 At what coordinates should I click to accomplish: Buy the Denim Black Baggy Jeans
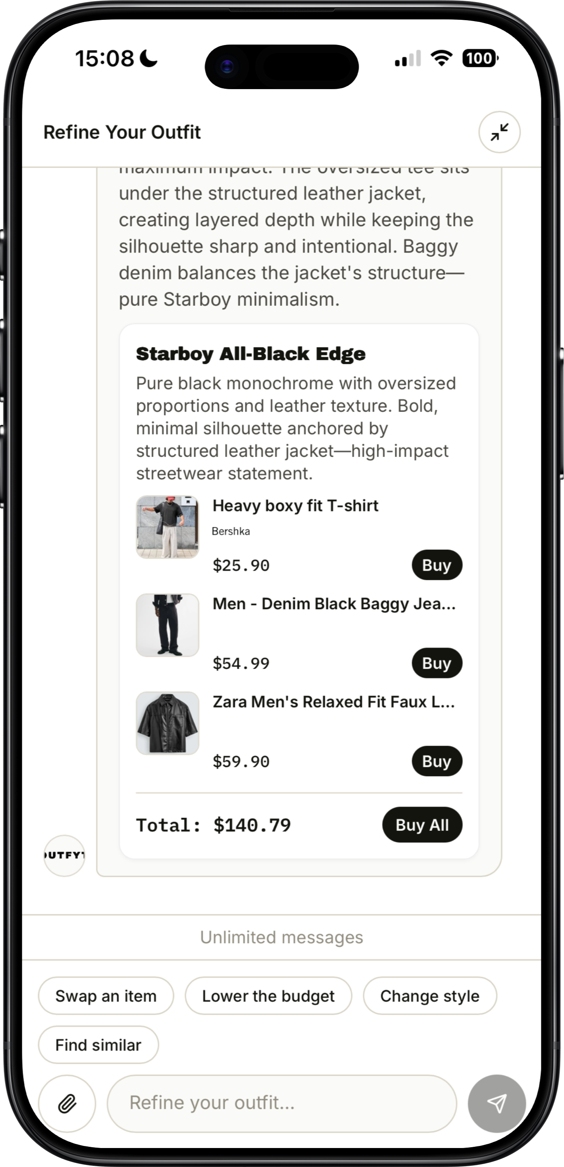tap(437, 663)
